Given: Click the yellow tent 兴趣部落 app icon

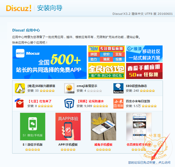Looking at the screenshot, I should point(20,88).
